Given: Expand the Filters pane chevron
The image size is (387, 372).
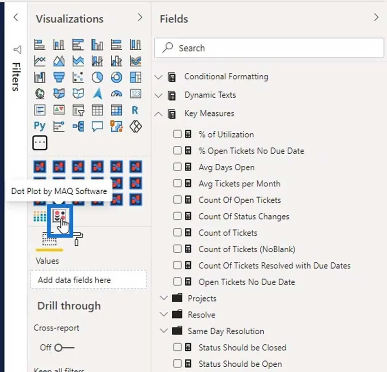Looking at the screenshot, I should pos(16,17).
